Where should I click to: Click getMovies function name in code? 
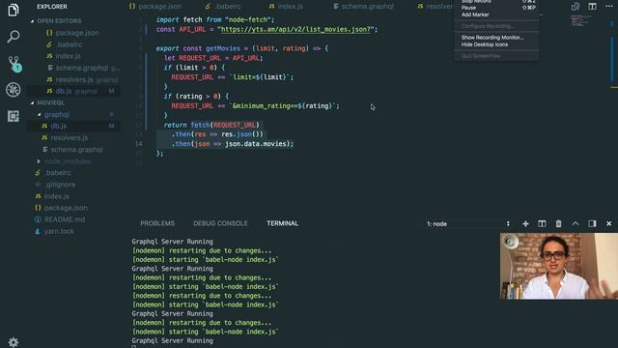(223, 48)
